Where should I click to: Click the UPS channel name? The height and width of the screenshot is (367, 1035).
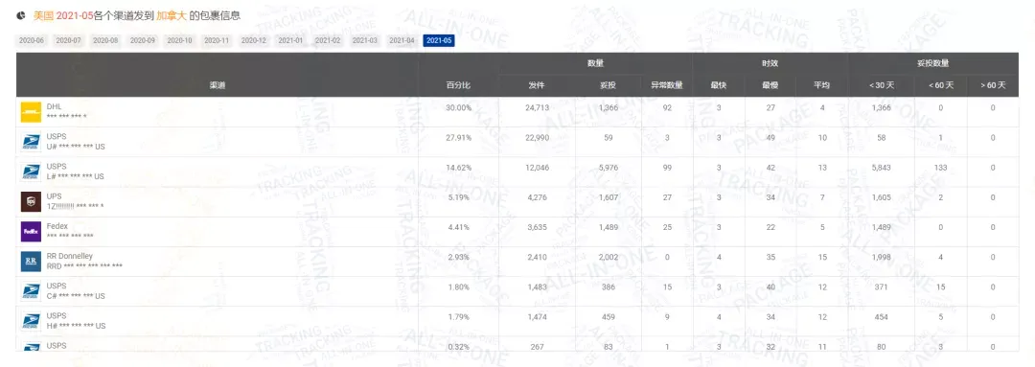pyautogui.click(x=54, y=196)
